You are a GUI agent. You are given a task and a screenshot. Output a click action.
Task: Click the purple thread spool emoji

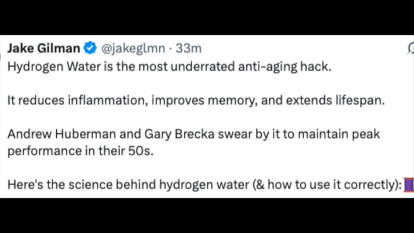pyautogui.click(x=409, y=185)
